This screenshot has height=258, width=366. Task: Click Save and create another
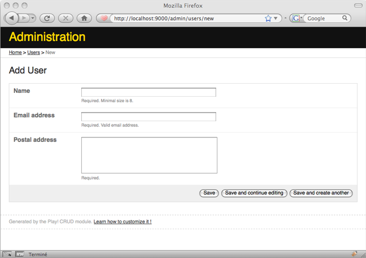pyautogui.click(x=320, y=193)
